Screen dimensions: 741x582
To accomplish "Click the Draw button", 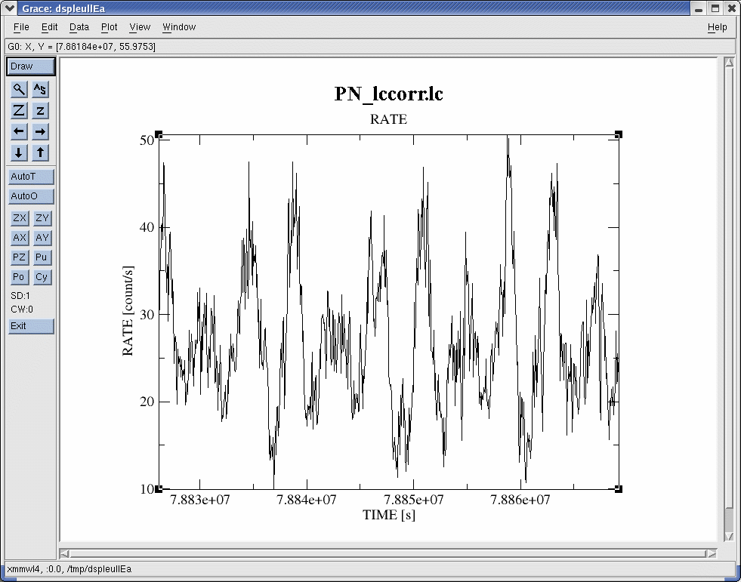I will coord(31,66).
